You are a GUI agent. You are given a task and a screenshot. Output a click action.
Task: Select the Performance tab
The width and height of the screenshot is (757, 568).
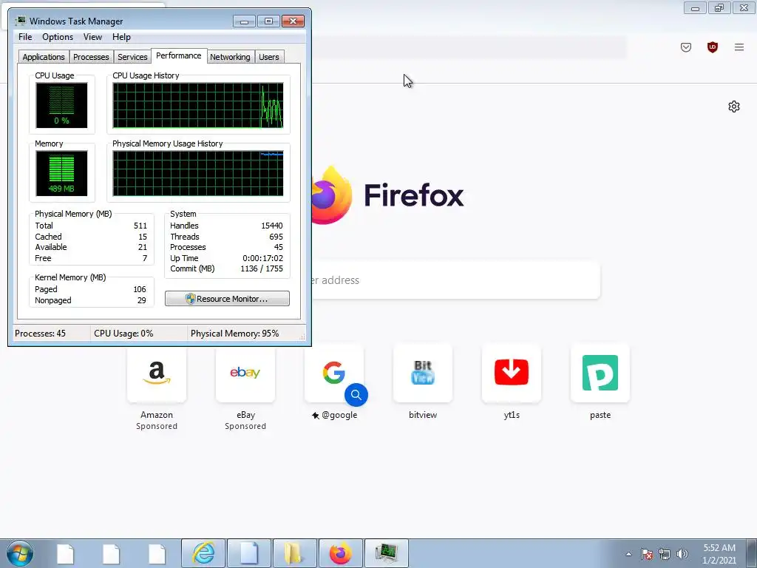point(179,55)
